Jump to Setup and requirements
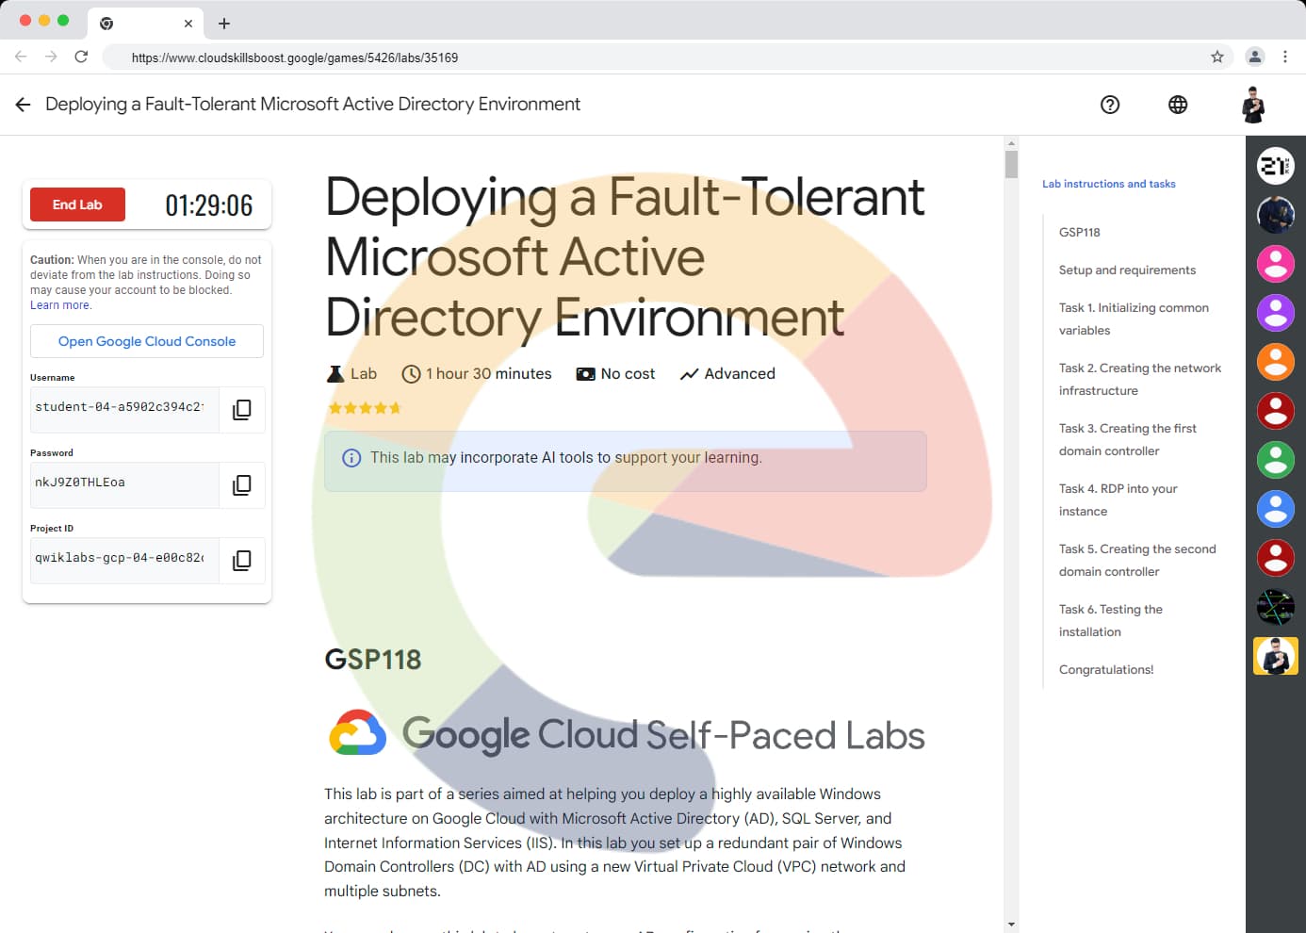 [x=1127, y=270]
